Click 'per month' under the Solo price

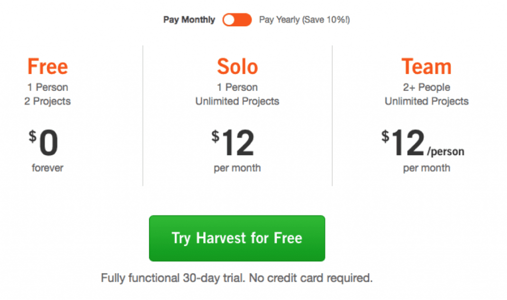tap(237, 168)
